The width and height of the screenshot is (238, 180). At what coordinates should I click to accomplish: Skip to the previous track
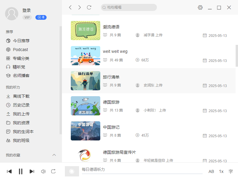tap(9, 171)
